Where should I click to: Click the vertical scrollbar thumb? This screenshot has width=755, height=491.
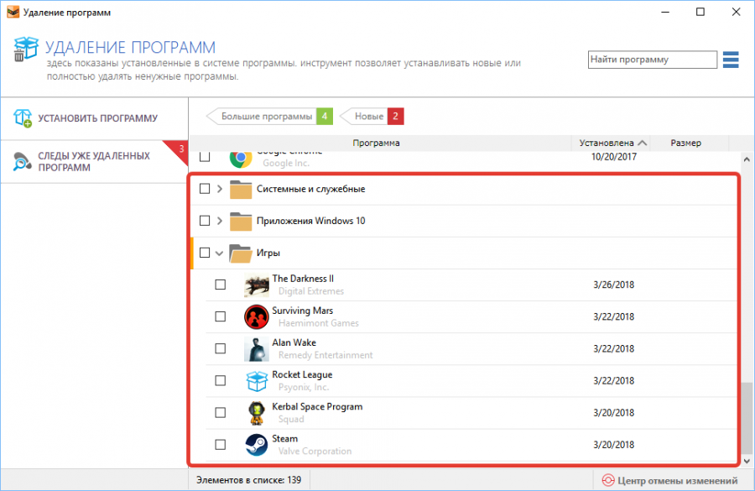[x=747, y=418]
